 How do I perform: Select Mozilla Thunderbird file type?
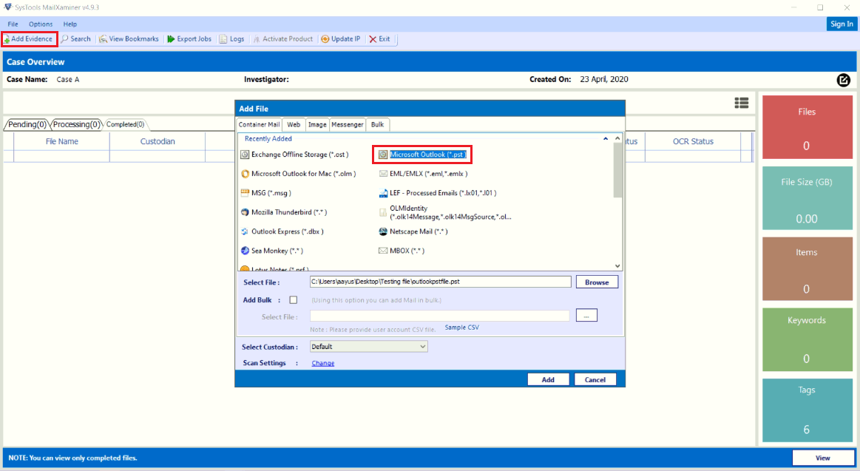click(x=283, y=212)
